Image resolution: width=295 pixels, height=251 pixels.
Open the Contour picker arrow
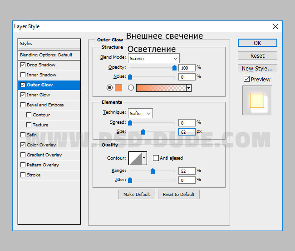(x=144, y=158)
